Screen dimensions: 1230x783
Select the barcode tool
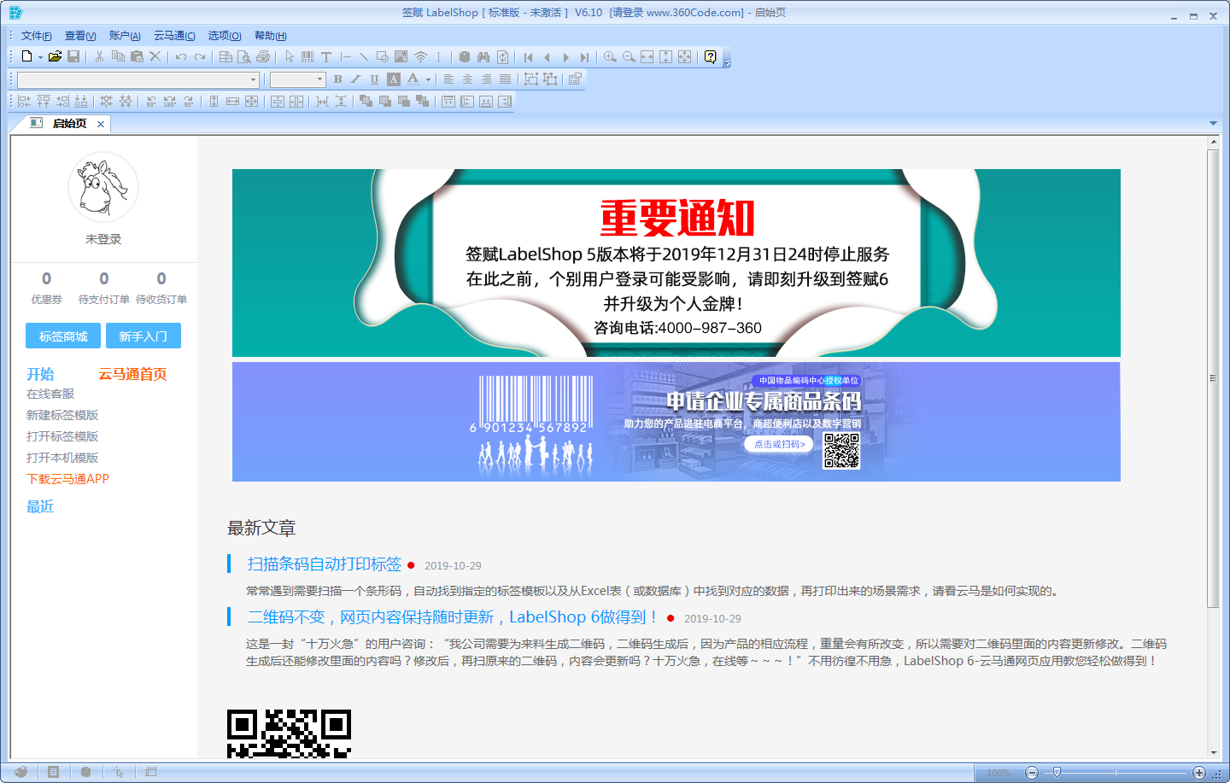point(307,57)
